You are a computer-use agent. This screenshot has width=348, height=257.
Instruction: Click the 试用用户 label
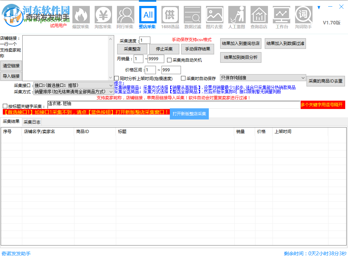[58, 25]
